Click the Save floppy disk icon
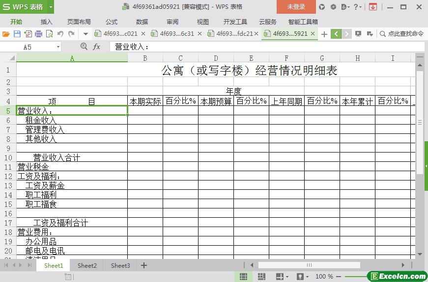This screenshot has width=428, height=282. coord(17,34)
